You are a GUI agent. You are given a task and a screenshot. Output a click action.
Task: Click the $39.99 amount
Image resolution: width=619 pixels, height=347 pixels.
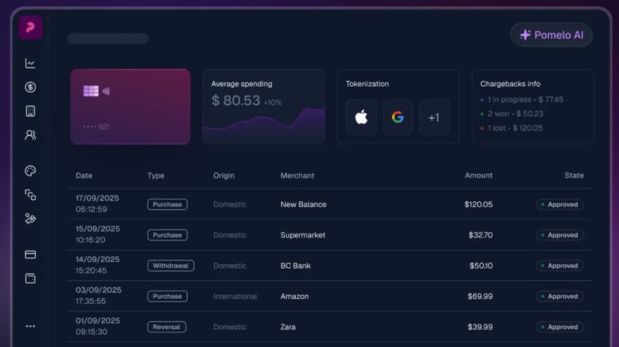tap(480, 327)
